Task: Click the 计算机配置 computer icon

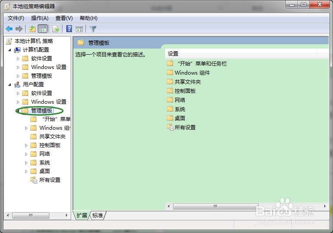Action: [x=17, y=50]
